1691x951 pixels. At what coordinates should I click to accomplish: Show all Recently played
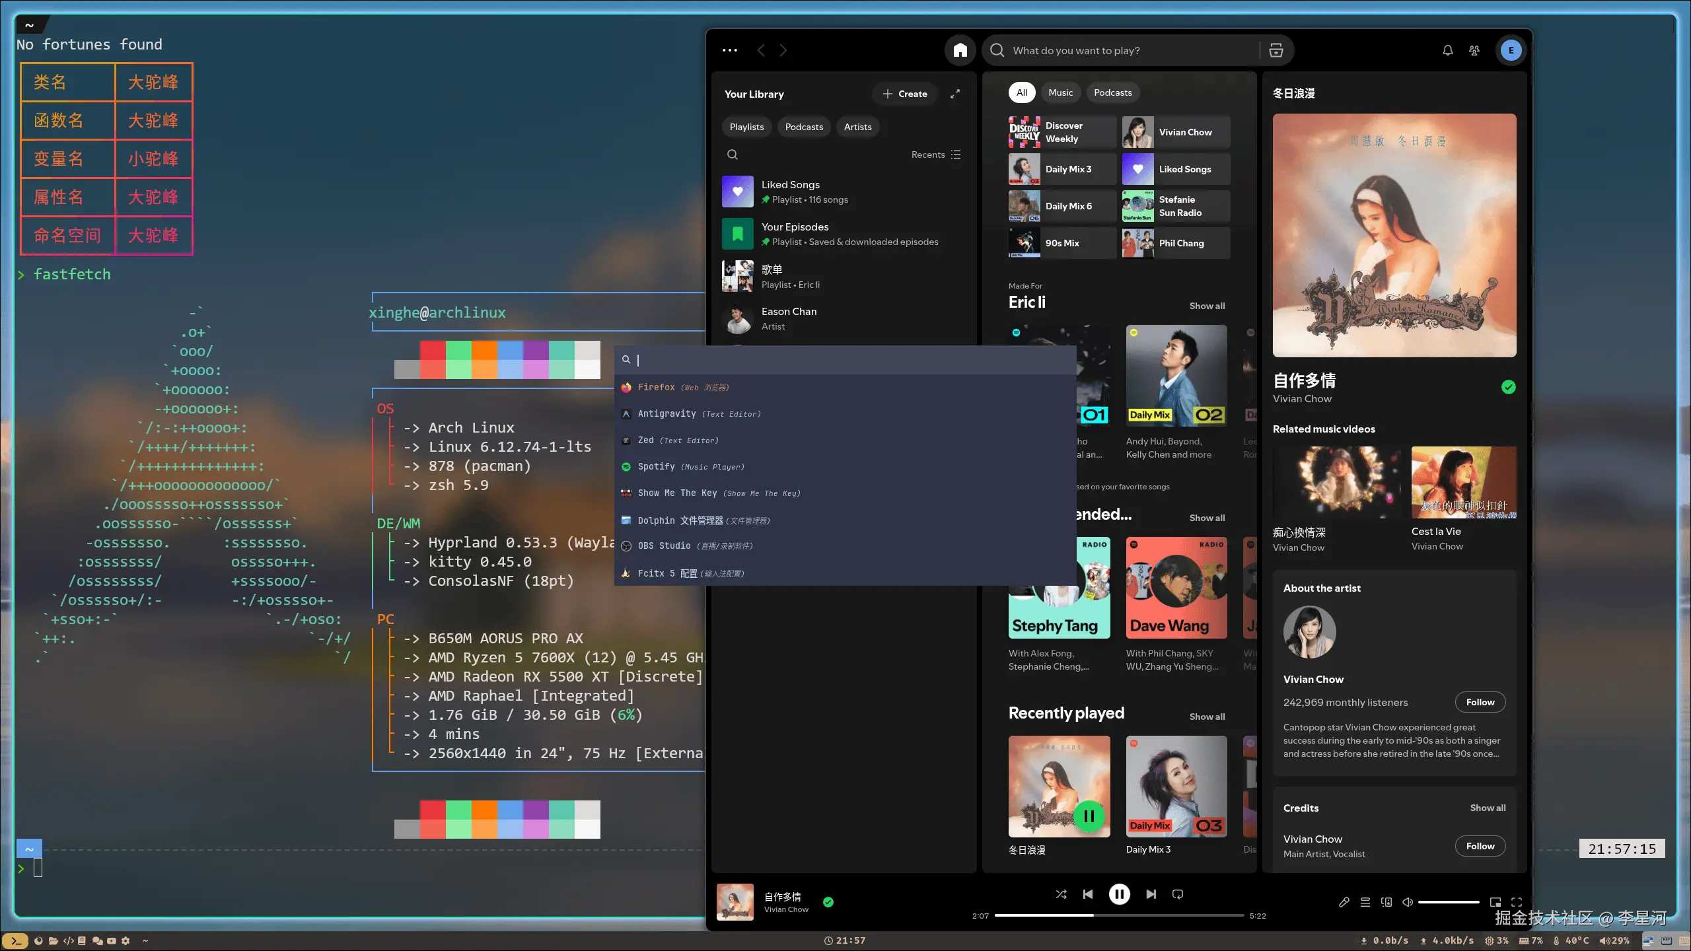[x=1207, y=717]
